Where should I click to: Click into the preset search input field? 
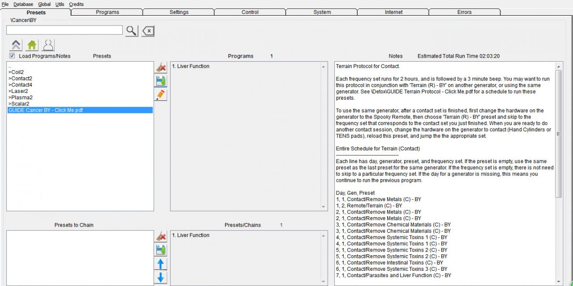coord(64,30)
